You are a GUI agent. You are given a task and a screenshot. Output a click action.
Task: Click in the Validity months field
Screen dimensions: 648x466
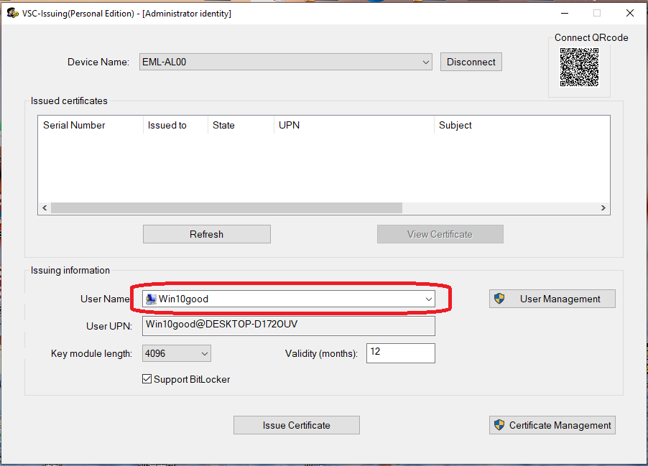(x=400, y=353)
